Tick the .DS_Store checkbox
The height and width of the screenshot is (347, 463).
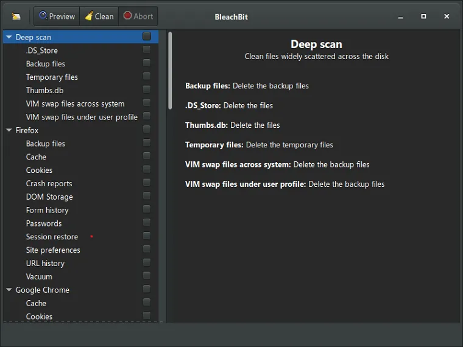pyautogui.click(x=147, y=49)
